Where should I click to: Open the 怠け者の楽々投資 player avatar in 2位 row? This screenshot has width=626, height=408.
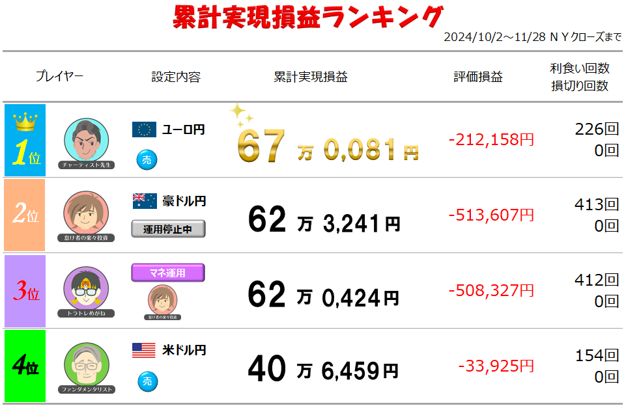pos(86,217)
